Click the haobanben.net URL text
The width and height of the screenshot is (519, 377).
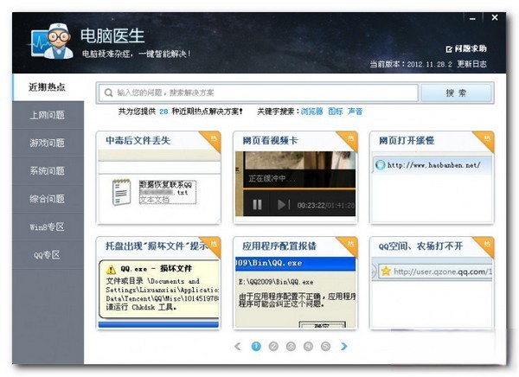(x=434, y=165)
